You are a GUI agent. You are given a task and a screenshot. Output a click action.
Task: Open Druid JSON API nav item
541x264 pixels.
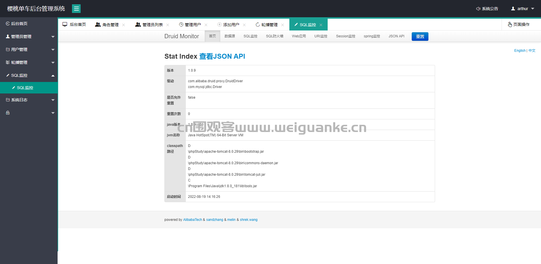[x=396, y=36]
